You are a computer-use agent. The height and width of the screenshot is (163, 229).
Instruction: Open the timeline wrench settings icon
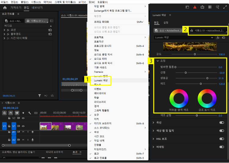[x=29, y=113]
